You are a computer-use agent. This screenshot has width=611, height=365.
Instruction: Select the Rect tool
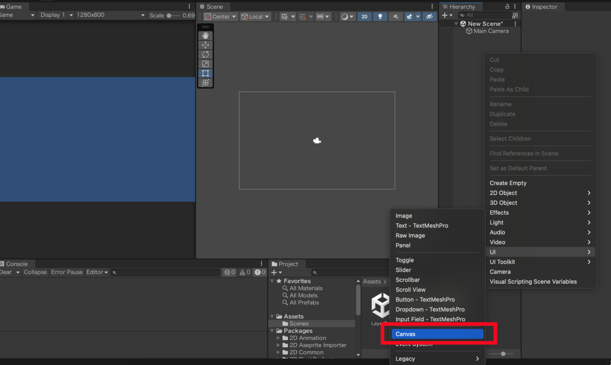[x=205, y=73]
